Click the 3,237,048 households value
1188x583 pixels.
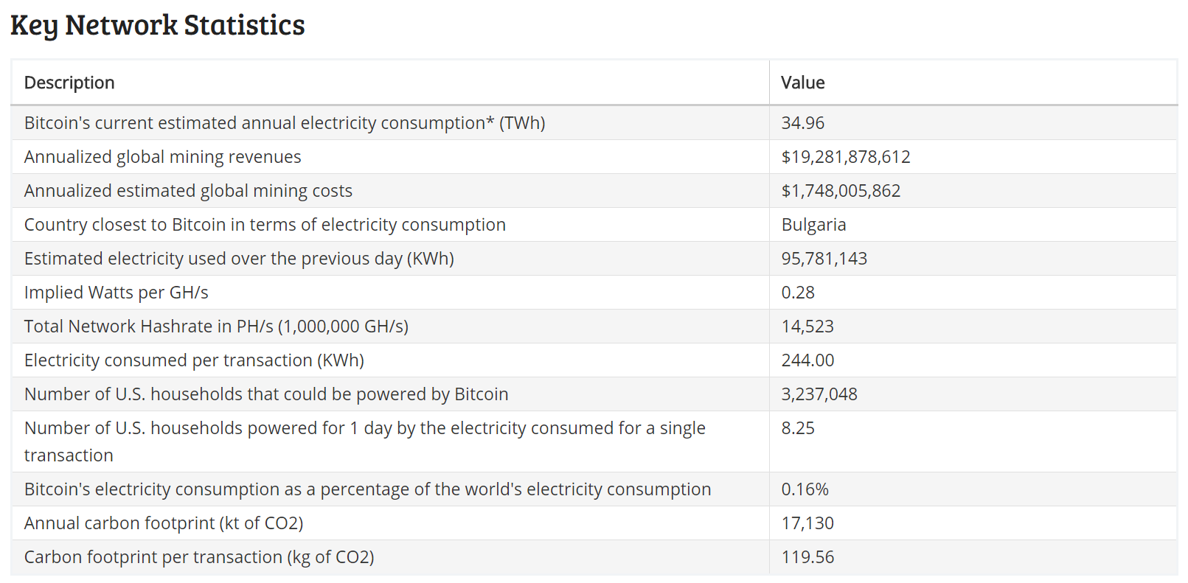[x=819, y=394]
